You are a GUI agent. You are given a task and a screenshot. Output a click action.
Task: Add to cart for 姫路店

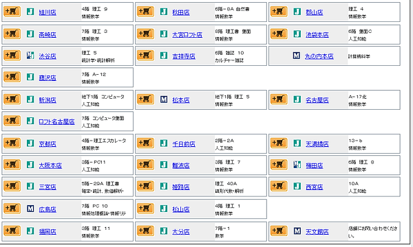pos(146,187)
